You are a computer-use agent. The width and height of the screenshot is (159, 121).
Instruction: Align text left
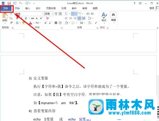pyautogui.click(x=66, y=18)
